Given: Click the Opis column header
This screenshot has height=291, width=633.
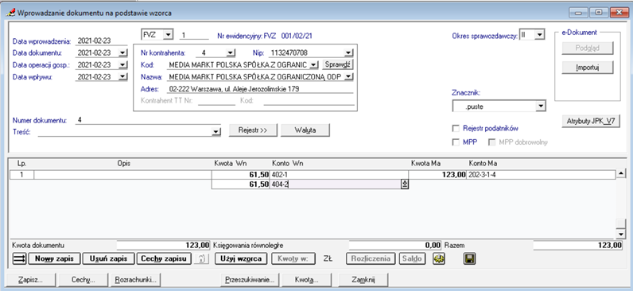Looking at the screenshot, I should click(x=124, y=164).
